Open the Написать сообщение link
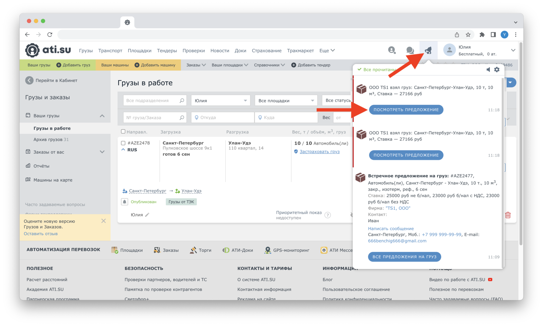Viewport: 543px width, 326px height. click(391, 228)
